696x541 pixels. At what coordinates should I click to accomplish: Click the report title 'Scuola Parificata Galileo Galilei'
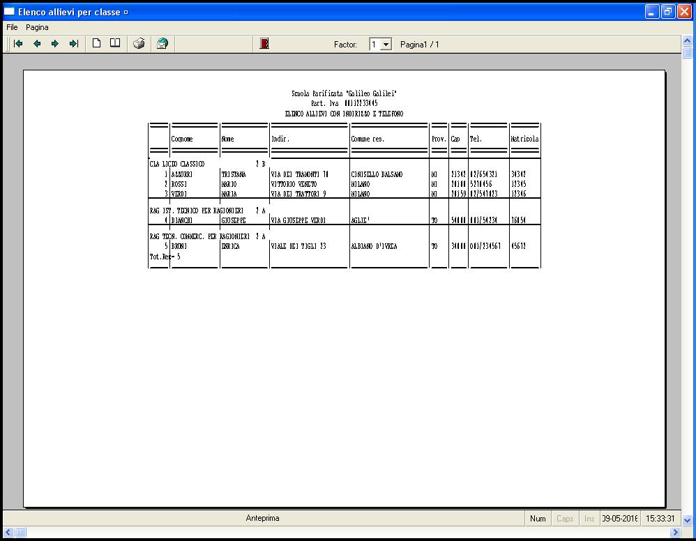click(x=344, y=93)
